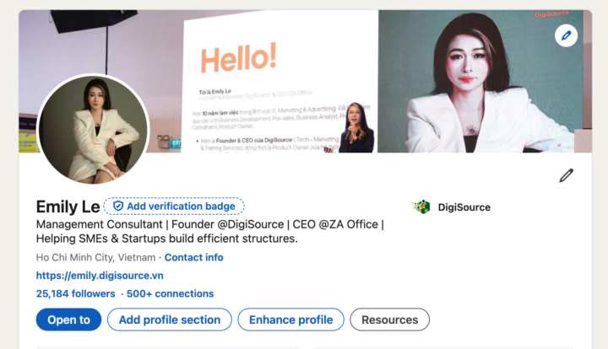View the 25,184 followers list
Screen dimensions: 608x349
pos(76,293)
